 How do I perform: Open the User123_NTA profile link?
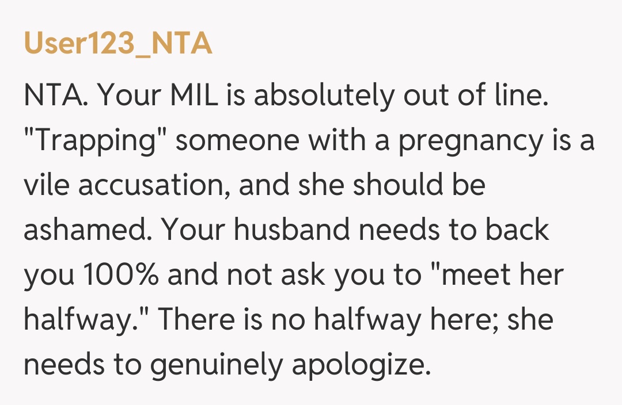click(x=118, y=44)
